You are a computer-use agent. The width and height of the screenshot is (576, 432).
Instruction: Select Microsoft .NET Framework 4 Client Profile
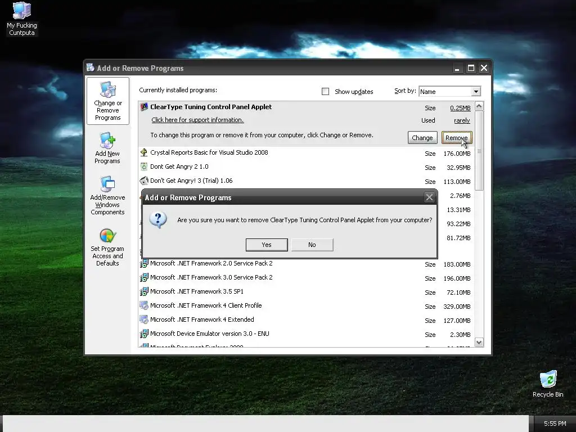[x=306, y=305]
